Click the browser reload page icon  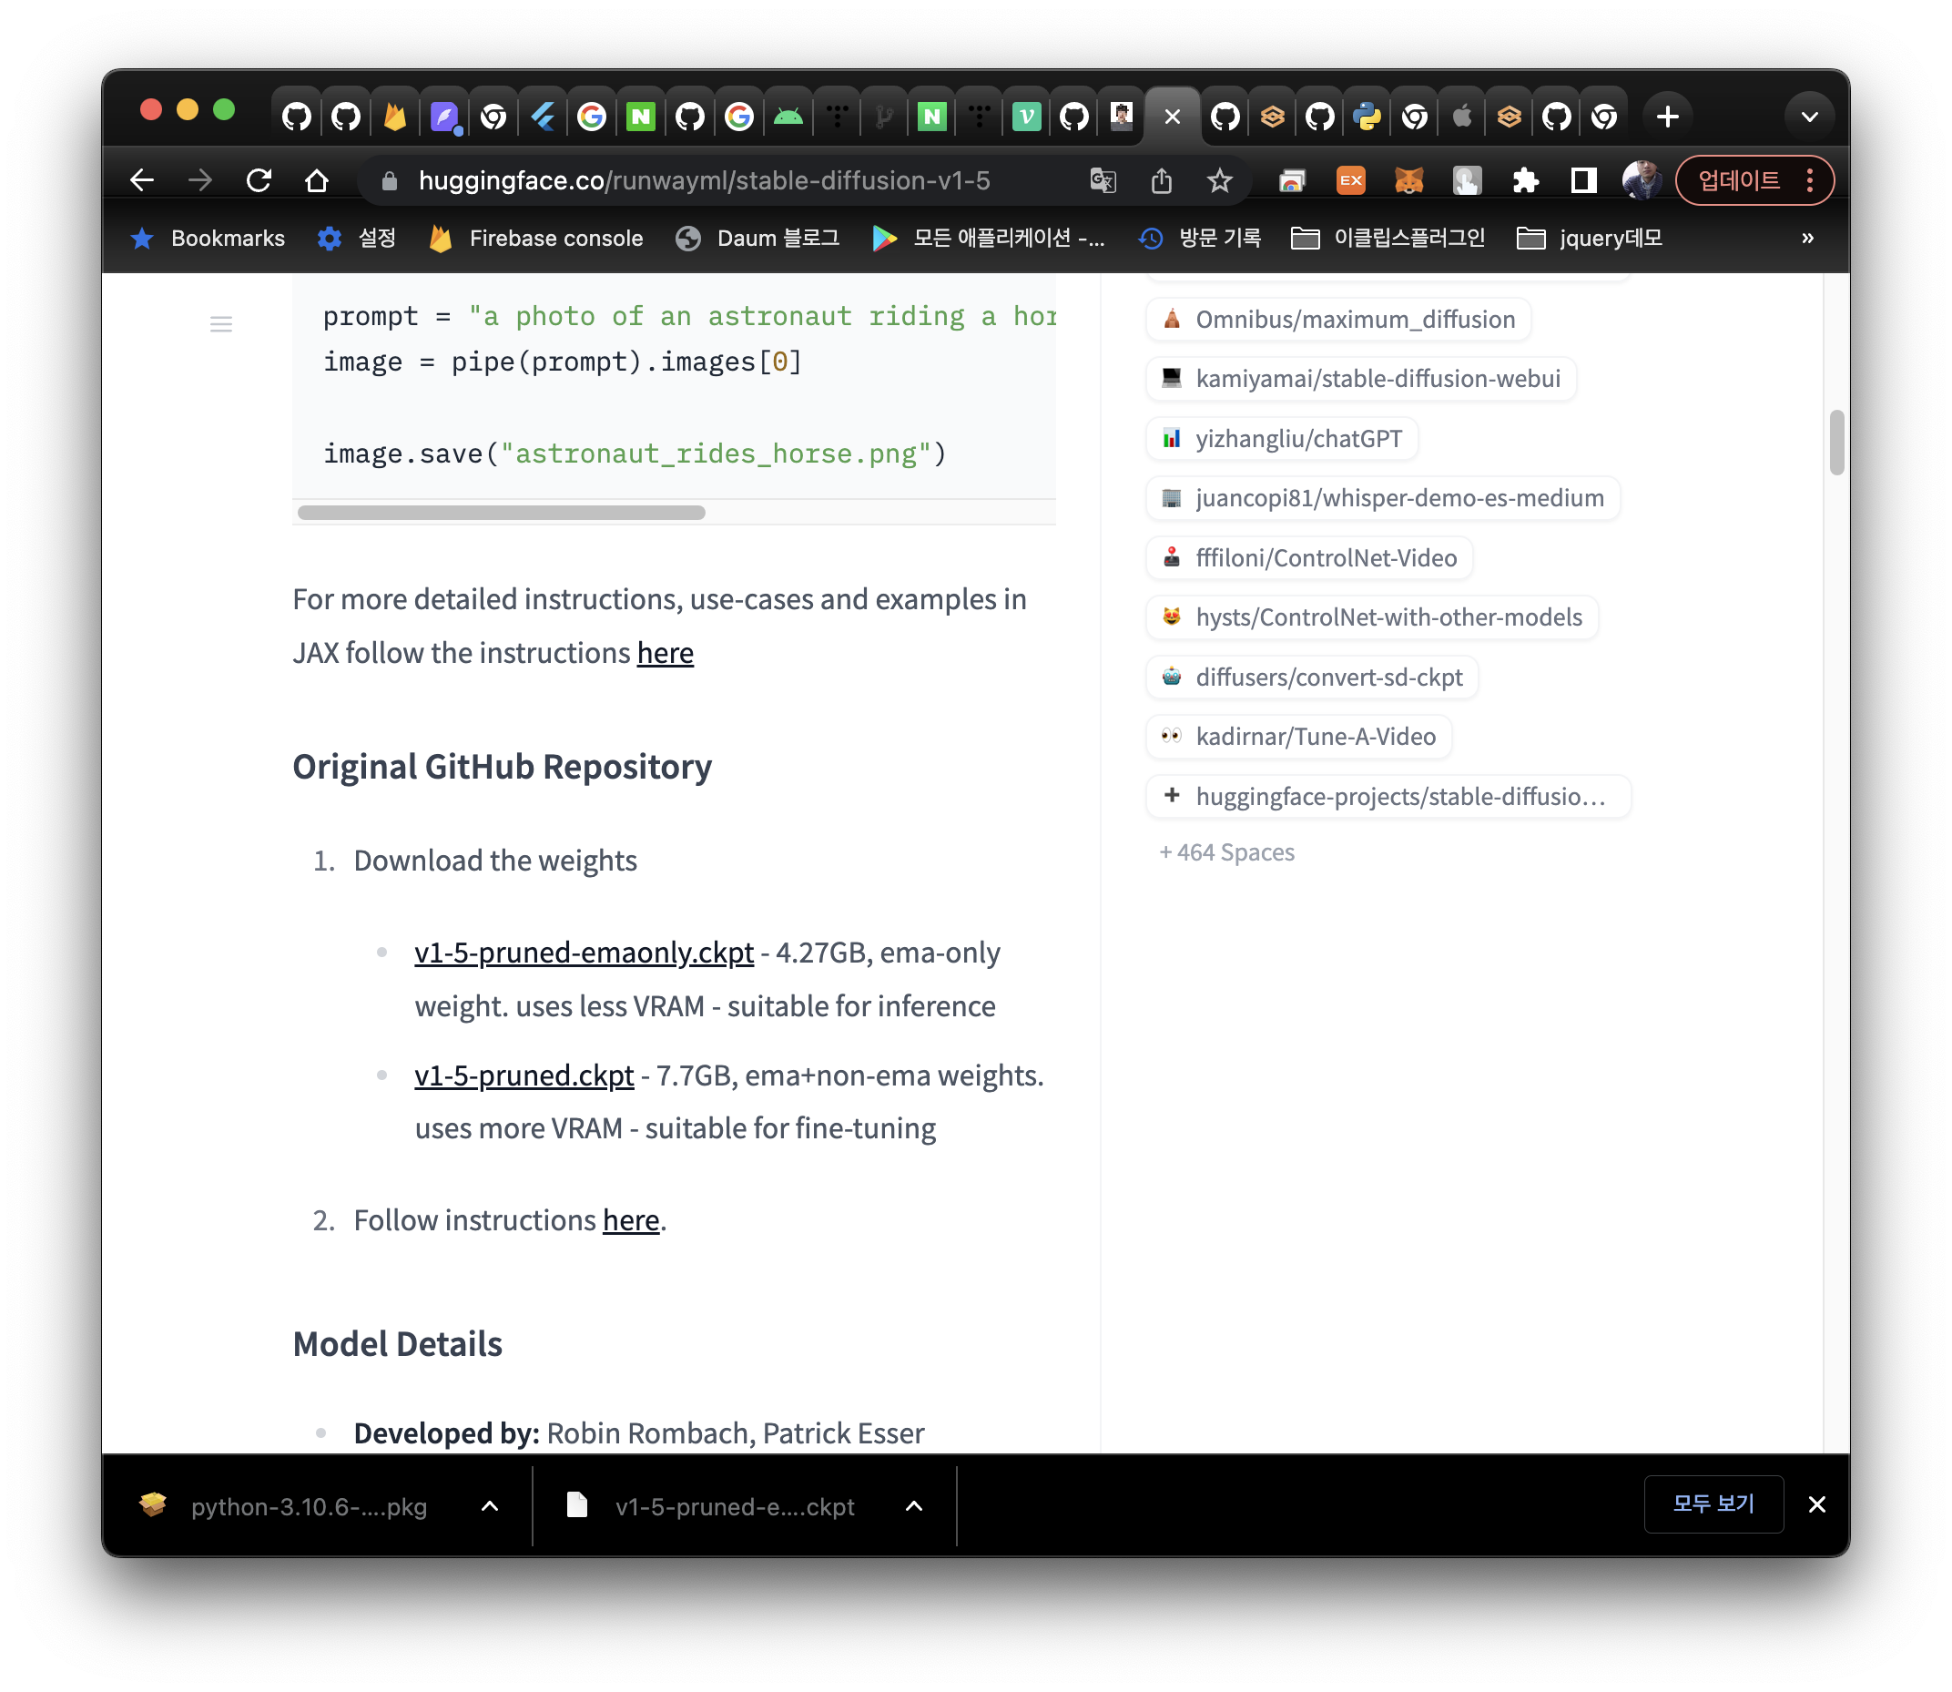pos(259,180)
